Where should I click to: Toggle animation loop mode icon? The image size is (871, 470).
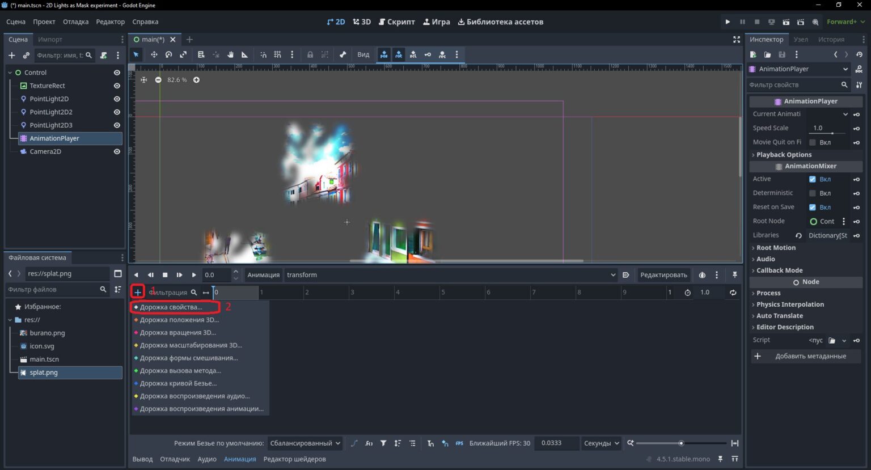(733, 293)
